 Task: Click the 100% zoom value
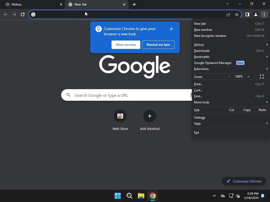click(x=239, y=77)
